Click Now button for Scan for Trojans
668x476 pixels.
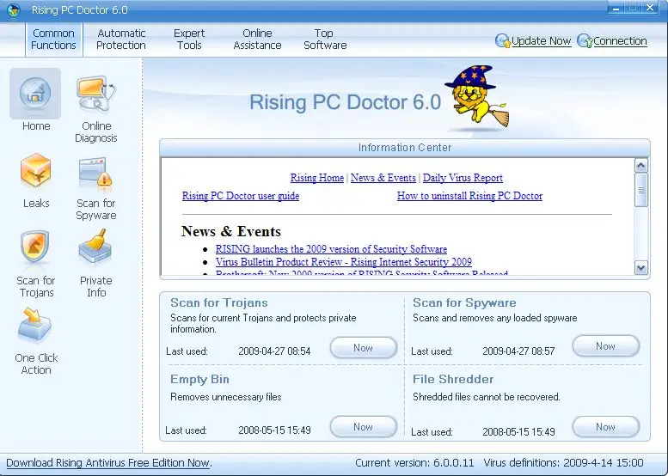364,348
